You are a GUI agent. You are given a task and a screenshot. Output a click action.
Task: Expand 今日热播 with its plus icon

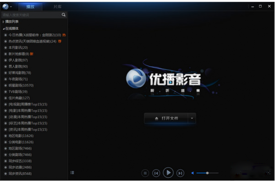click(5, 35)
